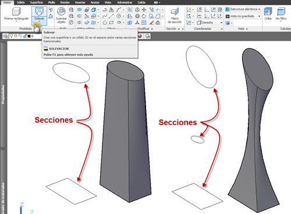Select the Union solid editing icon

[79, 10]
